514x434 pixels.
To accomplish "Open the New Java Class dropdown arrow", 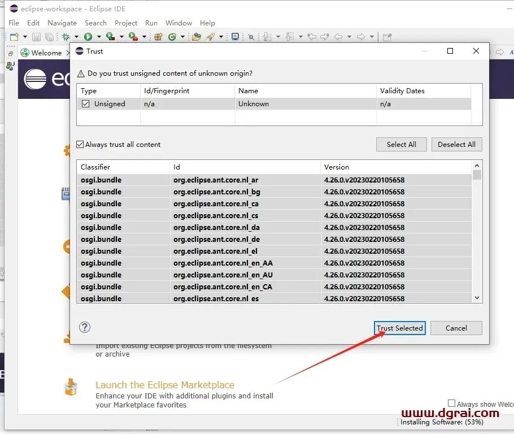I will [182, 37].
